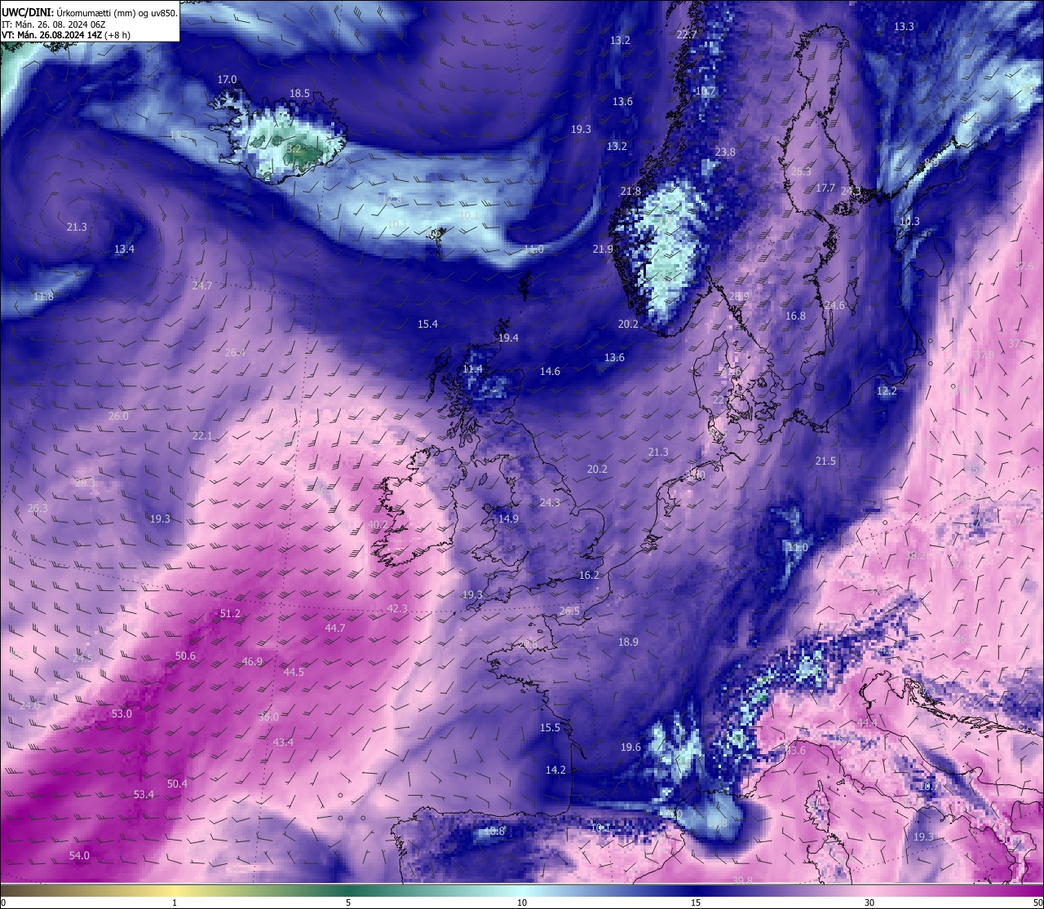Click the 'UWC/DINI: Úrkomumætti (mm) og uv850.' title line

pos(90,12)
